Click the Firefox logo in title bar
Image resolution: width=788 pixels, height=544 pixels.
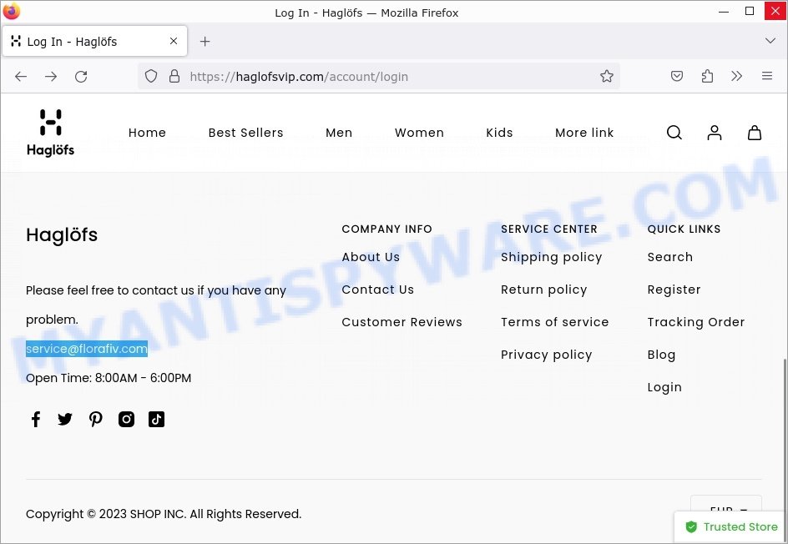pos(11,11)
